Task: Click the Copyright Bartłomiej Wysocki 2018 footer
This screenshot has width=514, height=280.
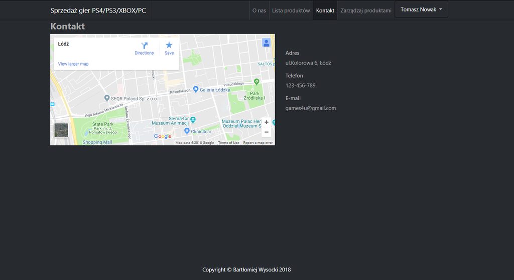Action: click(x=246, y=269)
